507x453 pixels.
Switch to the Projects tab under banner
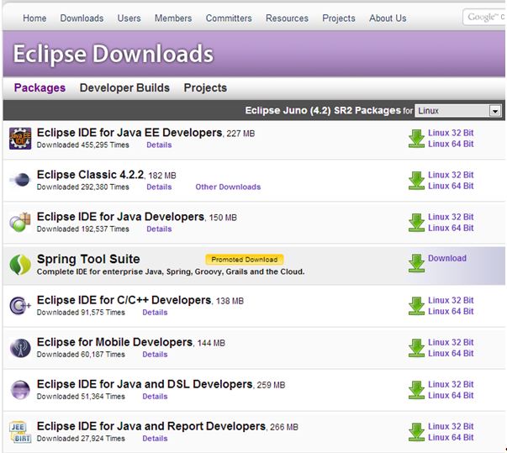coord(205,88)
